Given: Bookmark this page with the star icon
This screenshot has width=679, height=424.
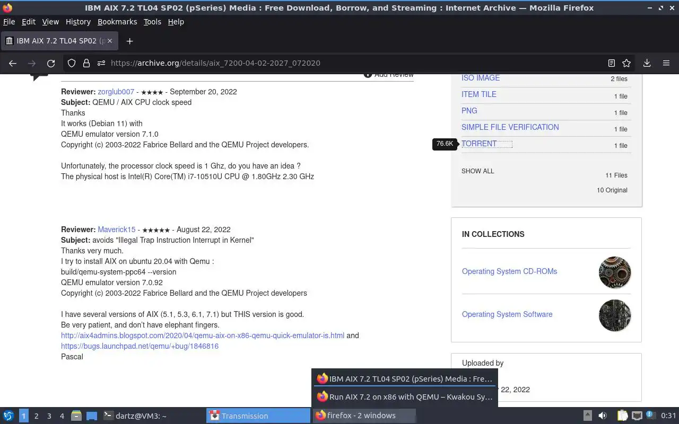Looking at the screenshot, I should coord(626,63).
